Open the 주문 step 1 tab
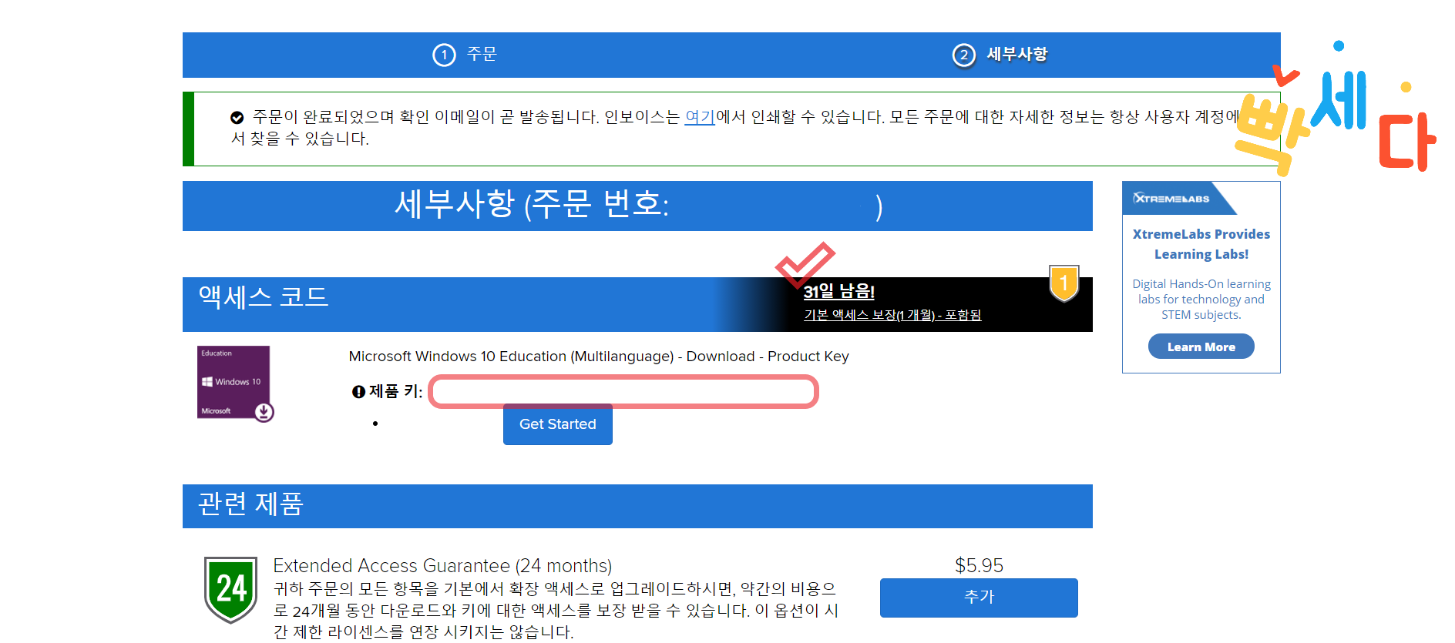 tap(465, 55)
